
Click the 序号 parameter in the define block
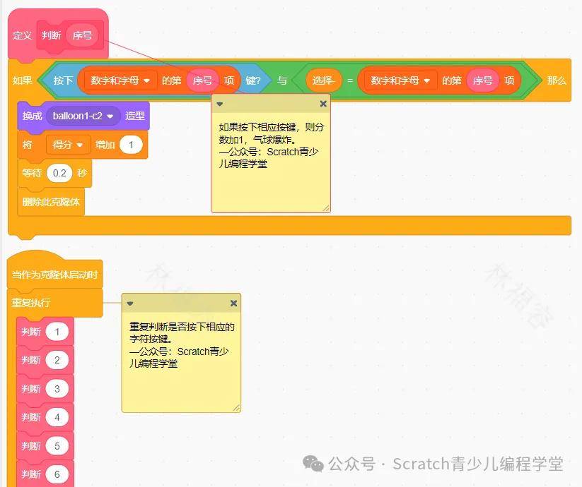pyautogui.click(x=82, y=35)
